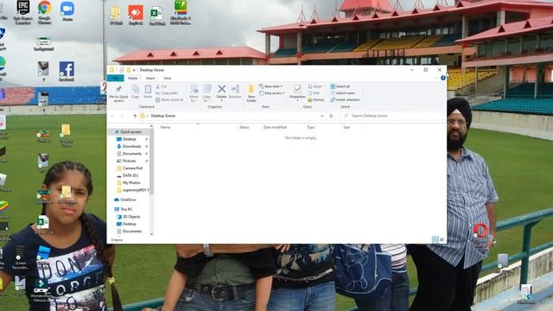553x311 pixels.
Task: Sort by the Status column header
Action: tap(244, 127)
